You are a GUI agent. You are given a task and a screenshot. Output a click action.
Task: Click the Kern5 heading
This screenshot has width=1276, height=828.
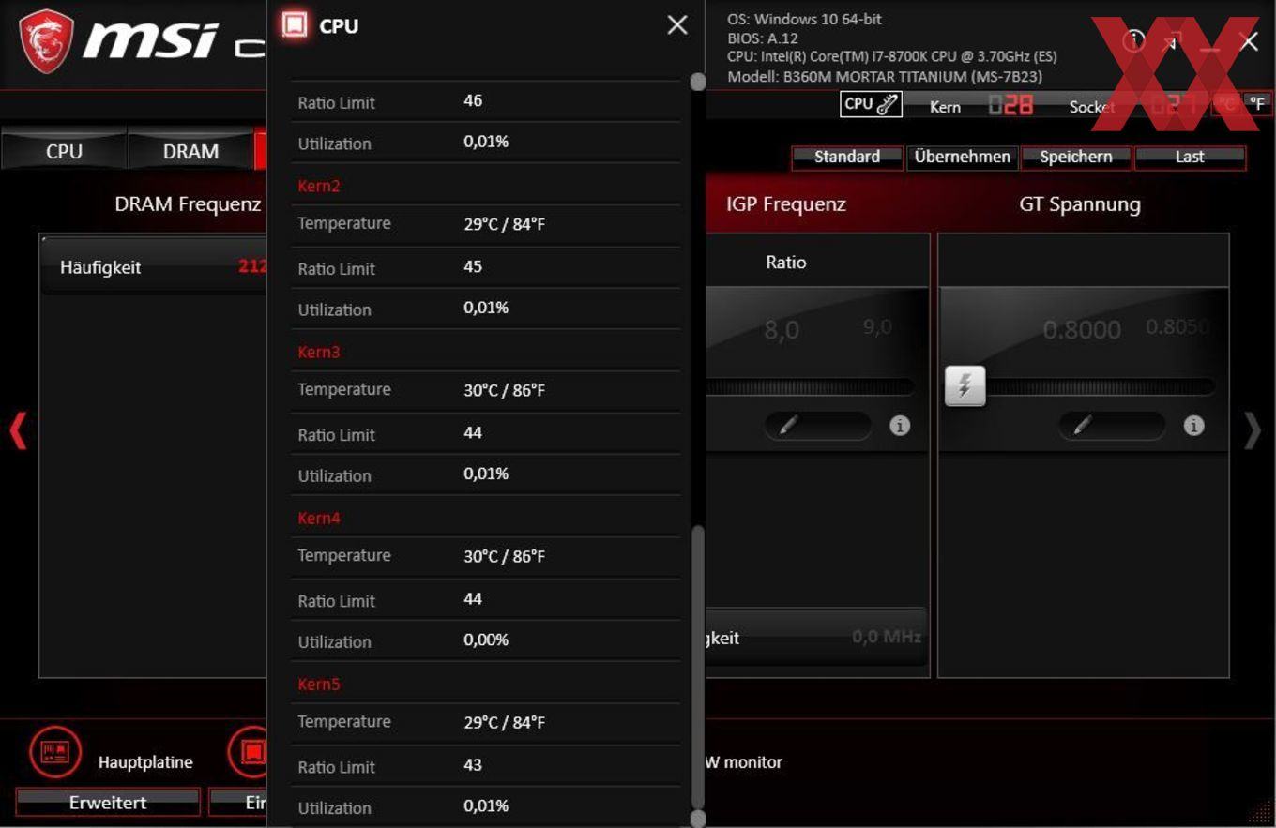[319, 684]
